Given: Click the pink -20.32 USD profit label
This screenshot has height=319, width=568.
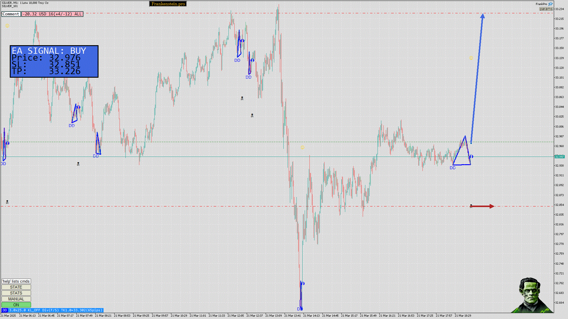Looking at the screenshot, I should [x=52, y=14].
